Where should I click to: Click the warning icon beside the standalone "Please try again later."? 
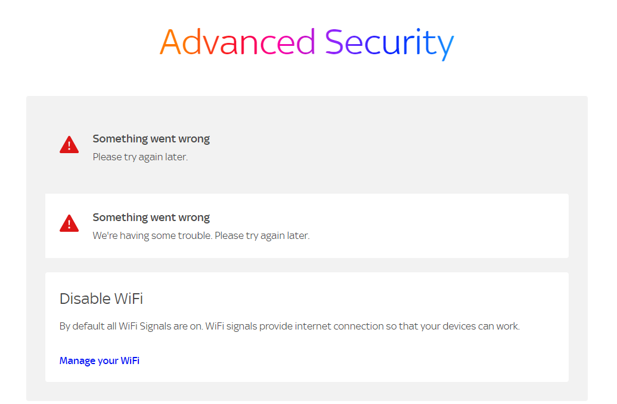pos(69,145)
